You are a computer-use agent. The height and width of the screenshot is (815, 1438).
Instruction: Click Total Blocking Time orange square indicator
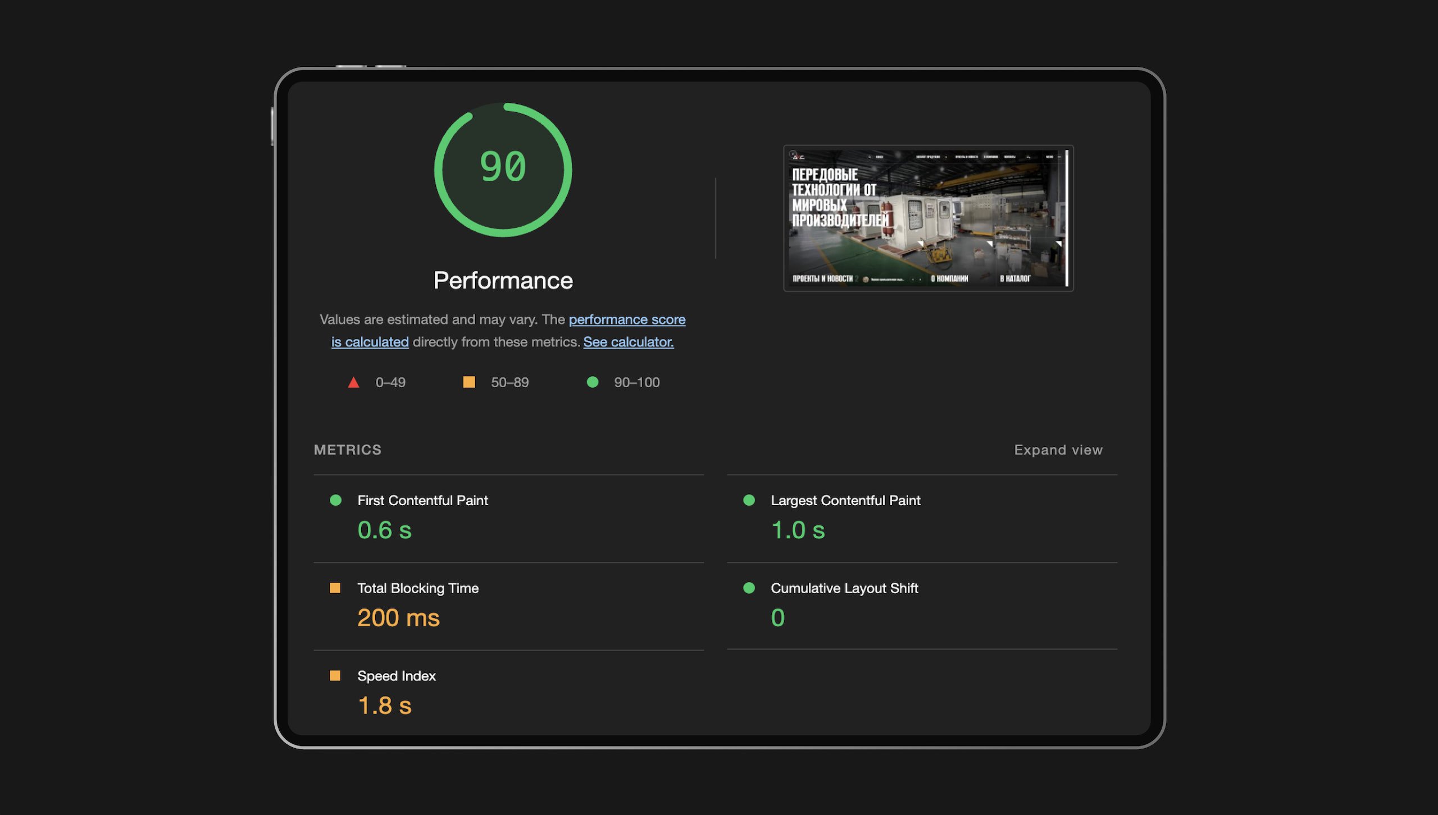335,588
